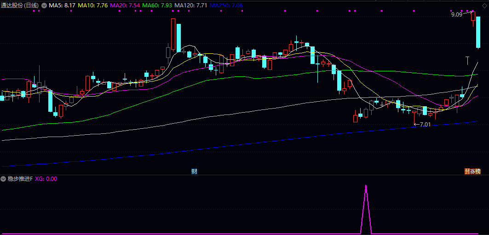Click the 9.09 high price label

[x=456, y=14]
